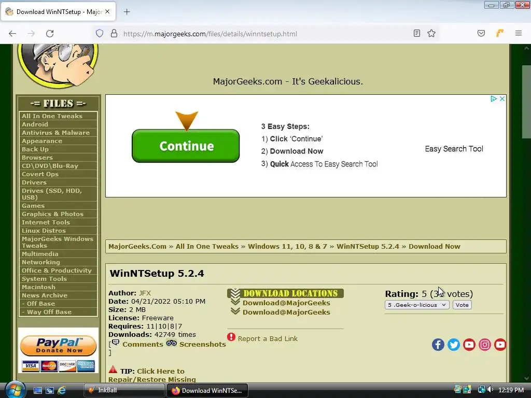The width and height of the screenshot is (531, 398).
Task: Click the orange extension icon in toolbar
Action: [500, 33]
